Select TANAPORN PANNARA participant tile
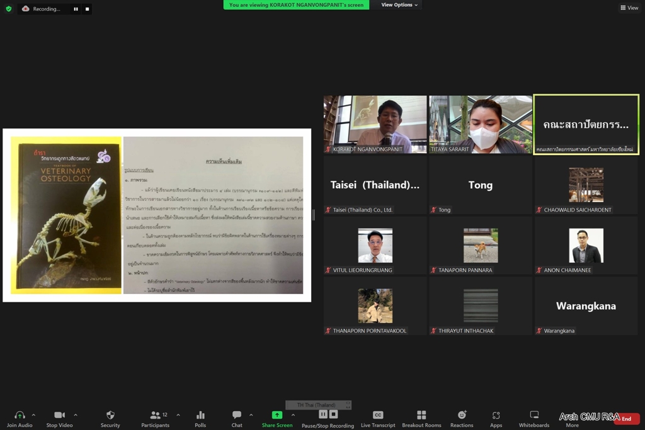 click(x=481, y=246)
